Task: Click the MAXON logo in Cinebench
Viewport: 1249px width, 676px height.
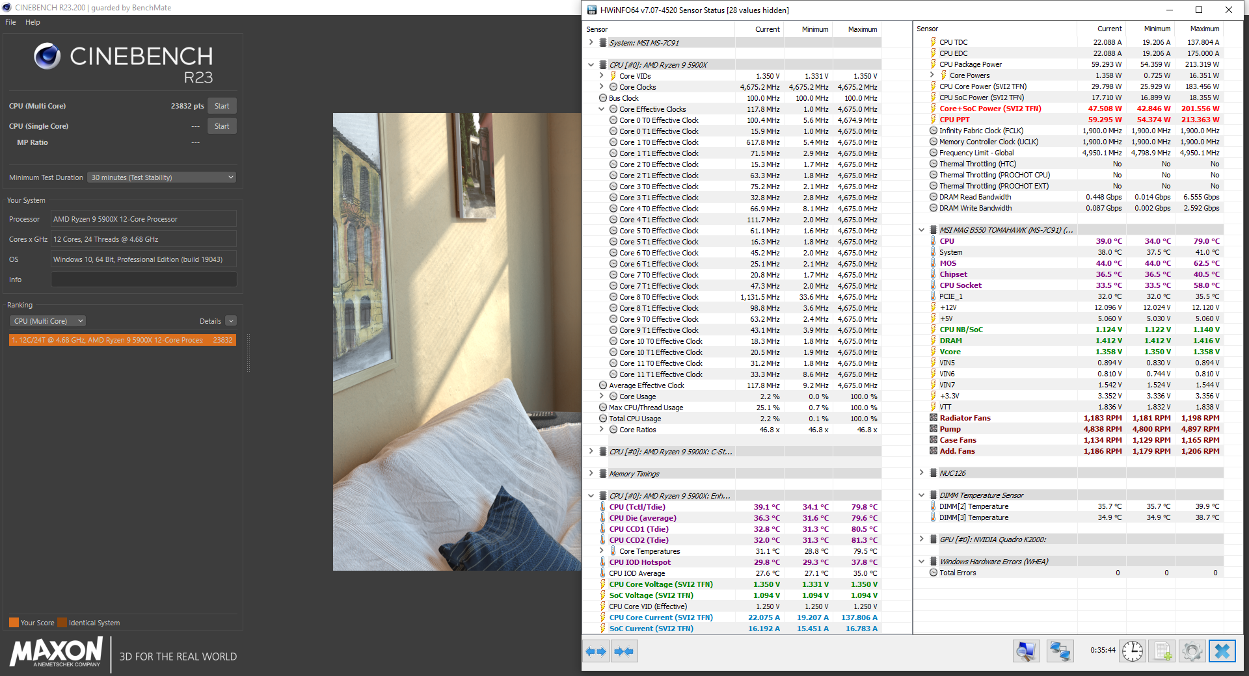Action: point(57,652)
